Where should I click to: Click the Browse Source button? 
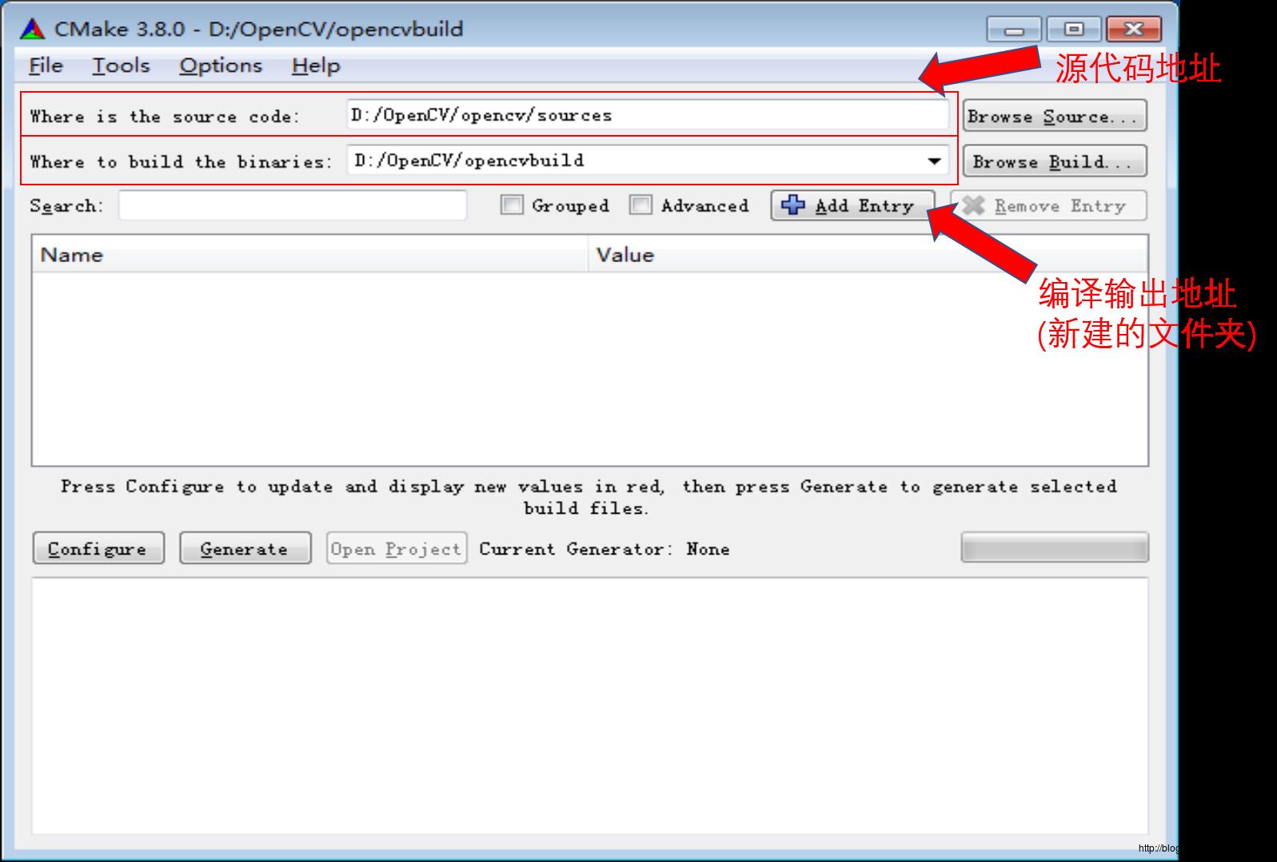click(x=1055, y=116)
